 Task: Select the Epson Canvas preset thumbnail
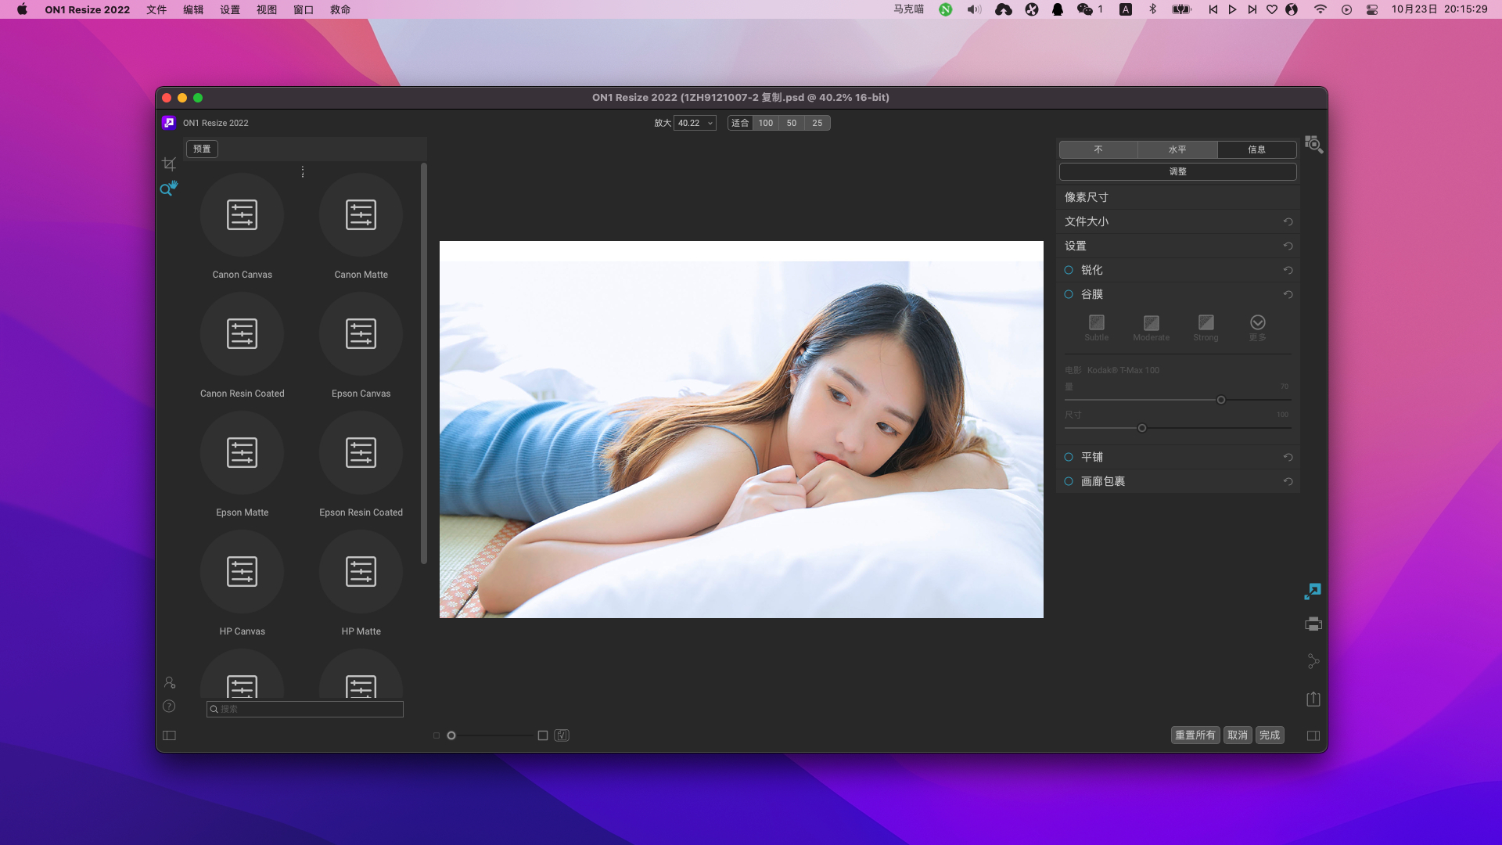[x=361, y=335]
